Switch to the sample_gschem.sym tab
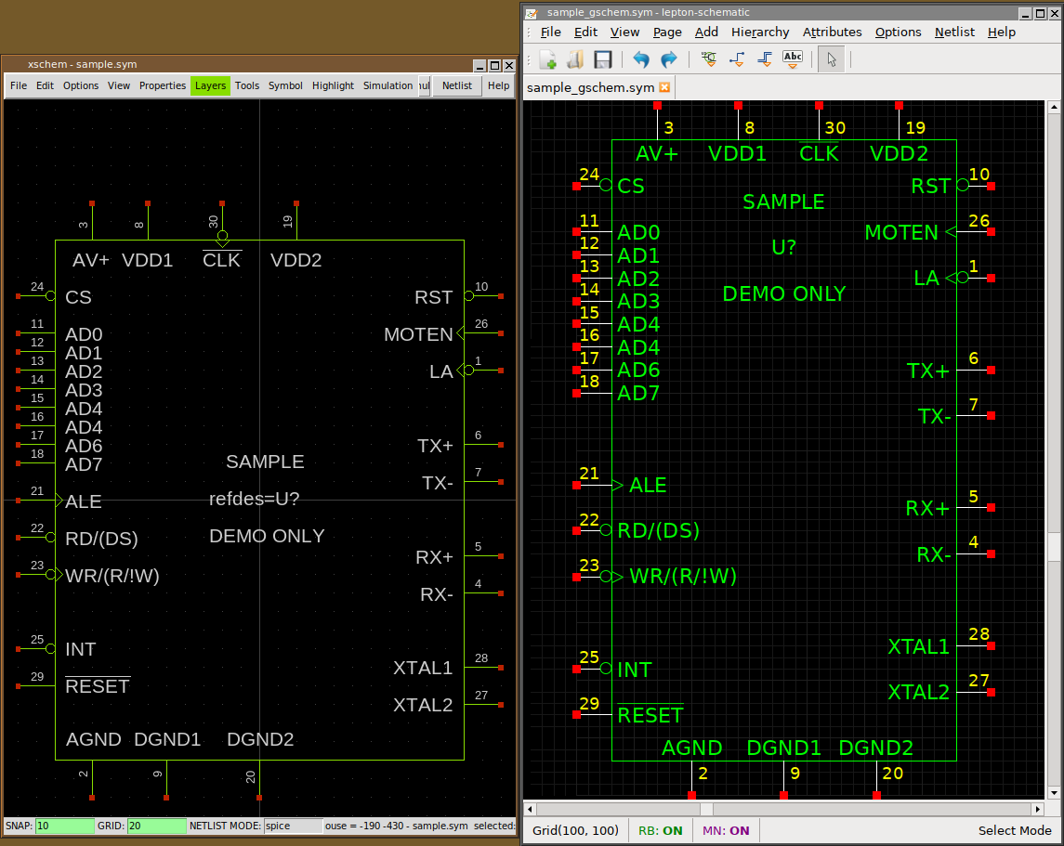 pyautogui.click(x=590, y=88)
